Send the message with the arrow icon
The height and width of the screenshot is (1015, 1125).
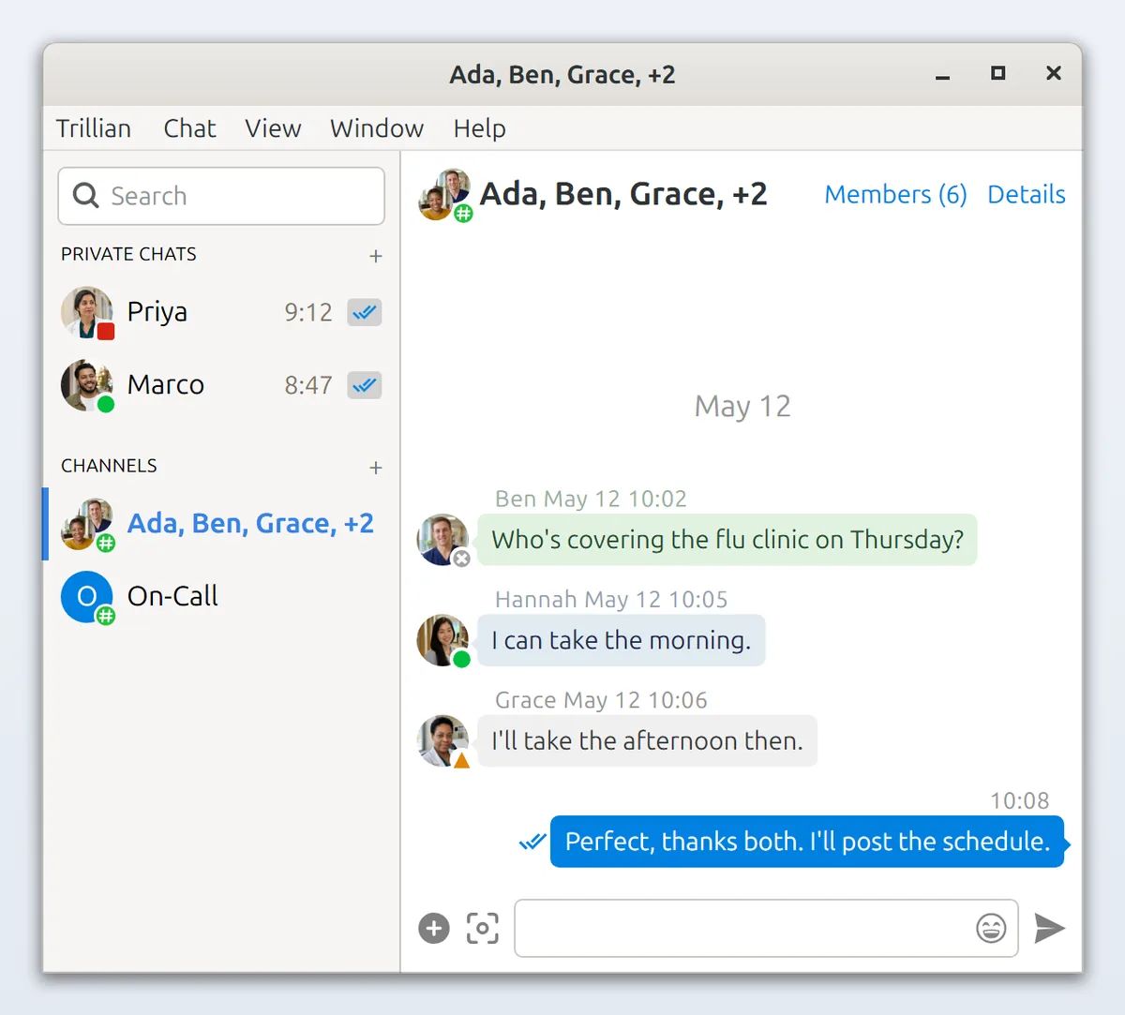(x=1049, y=929)
